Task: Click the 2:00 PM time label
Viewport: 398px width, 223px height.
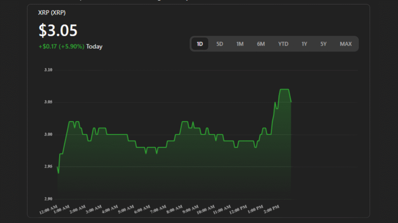Action: coord(271,209)
